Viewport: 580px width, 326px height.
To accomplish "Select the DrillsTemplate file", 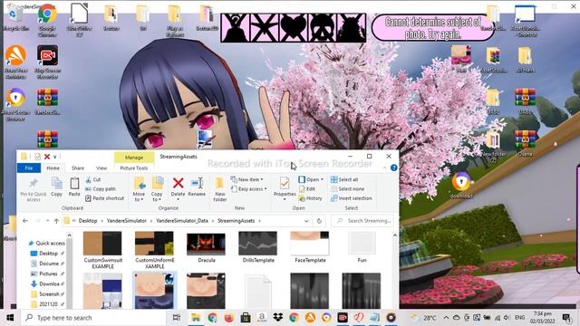I will coord(258,247).
